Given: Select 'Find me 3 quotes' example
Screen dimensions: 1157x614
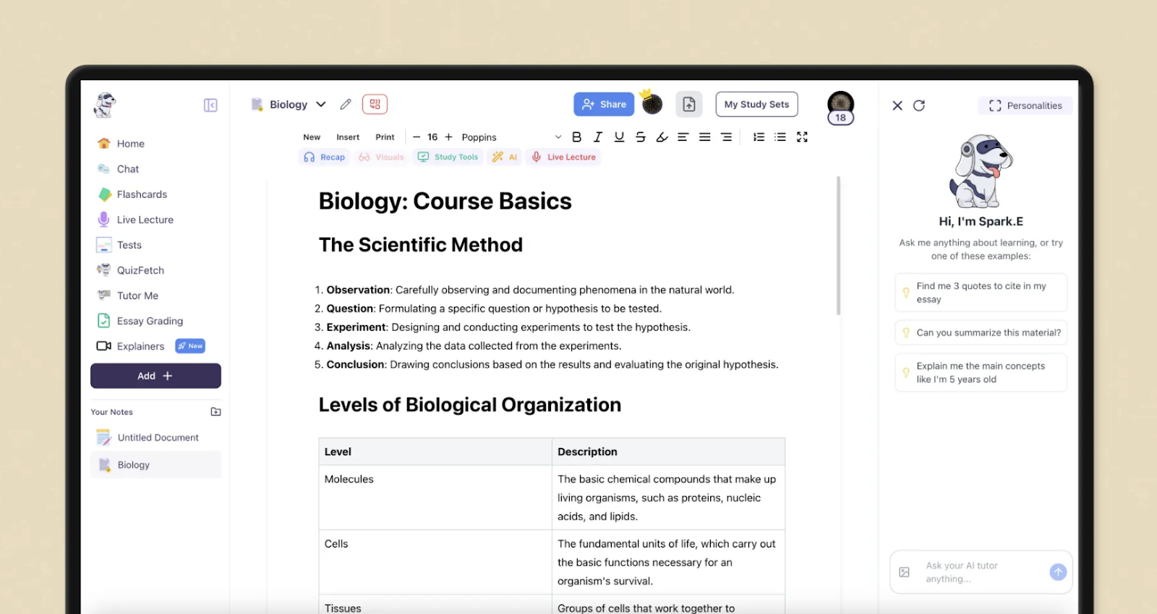Looking at the screenshot, I should click(981, 293).
